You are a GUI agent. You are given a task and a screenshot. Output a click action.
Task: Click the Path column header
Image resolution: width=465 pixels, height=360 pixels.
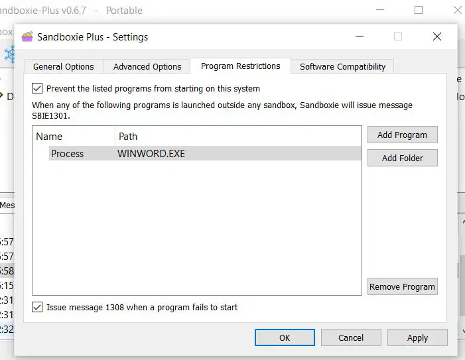tap(238, 137)
